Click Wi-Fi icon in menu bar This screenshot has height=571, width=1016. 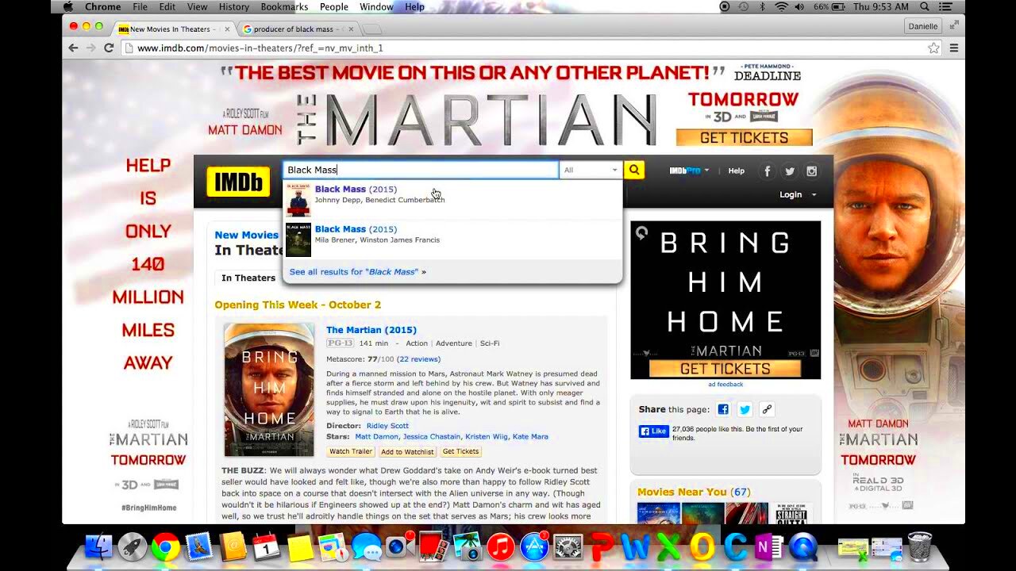tap(781, 6)
